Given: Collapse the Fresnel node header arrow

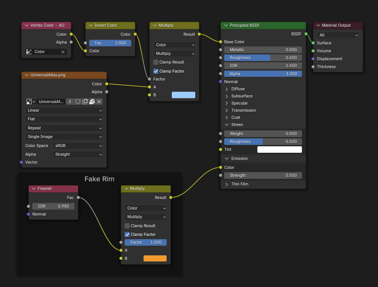Looking at the screenshot, I should coord(34,189).
